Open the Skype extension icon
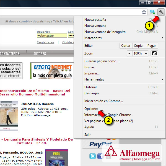Image resolution: width=166 pixels, height=166 pixels. (152, 12)
